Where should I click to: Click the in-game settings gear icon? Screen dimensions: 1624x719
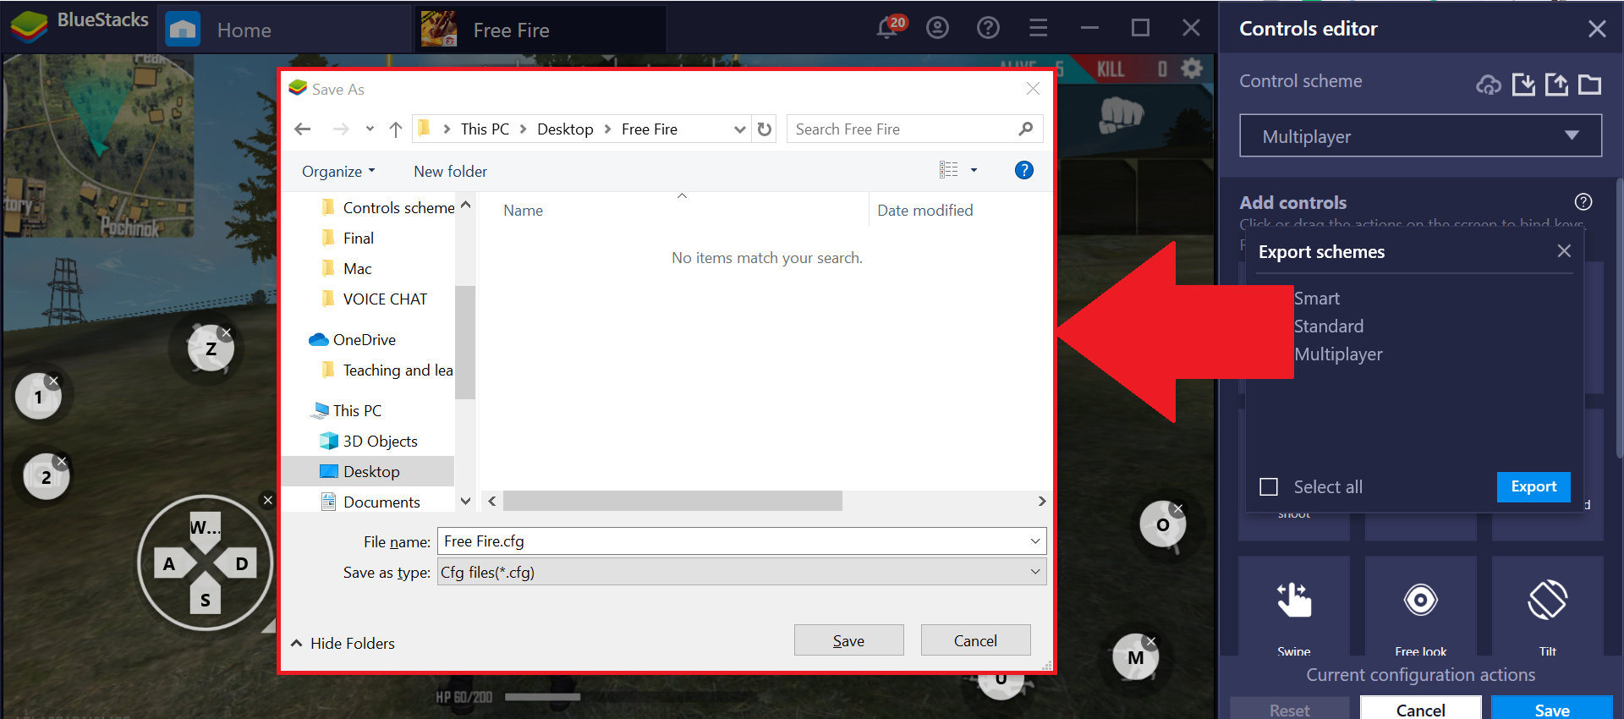pyautogui.click(x=1192, y=68)
